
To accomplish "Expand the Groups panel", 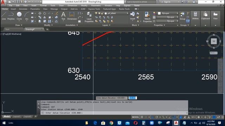I will [x=184, y=25].
